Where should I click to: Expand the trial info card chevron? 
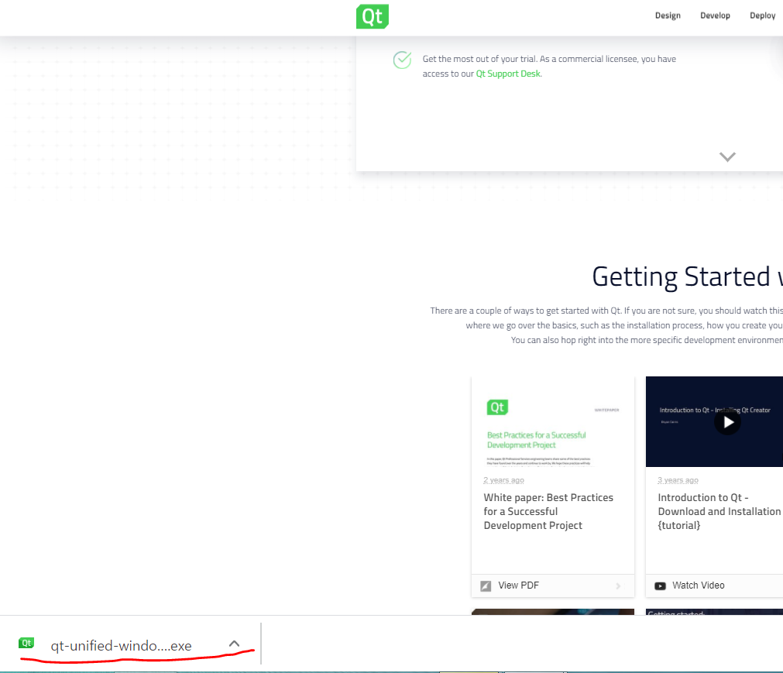click(x=727, y=156)
